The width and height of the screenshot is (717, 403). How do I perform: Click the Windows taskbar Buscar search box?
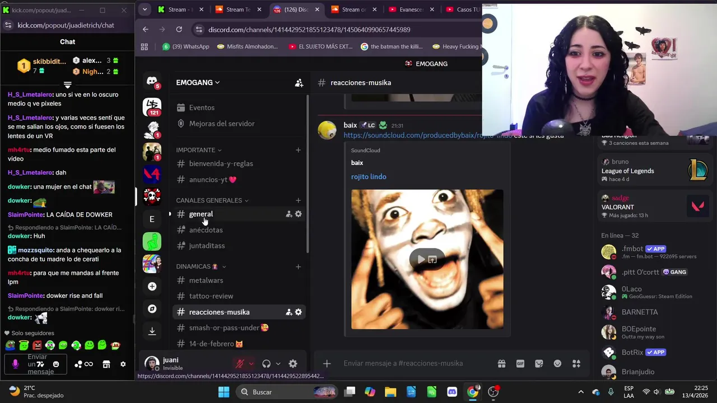click(287, 392)
